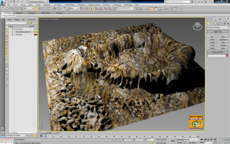Collapse the Object Type rollout
Viewport: 230px width, 144px height.
point(218,31)
